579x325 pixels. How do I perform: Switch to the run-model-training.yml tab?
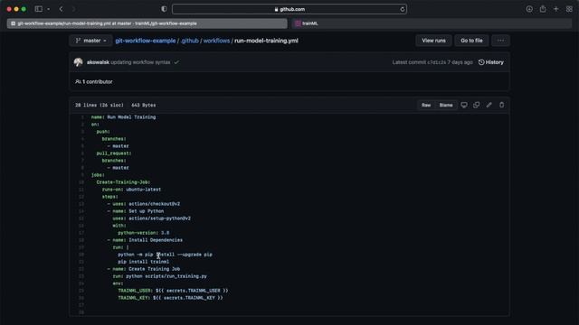pyautogui.click(x=147, y=23)
